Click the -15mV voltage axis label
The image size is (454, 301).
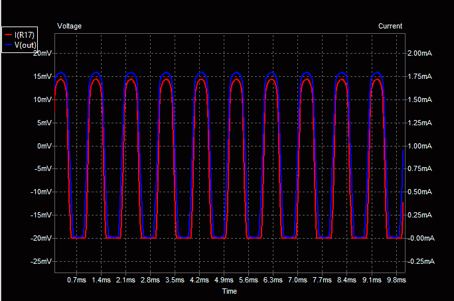tap(41, 215)
